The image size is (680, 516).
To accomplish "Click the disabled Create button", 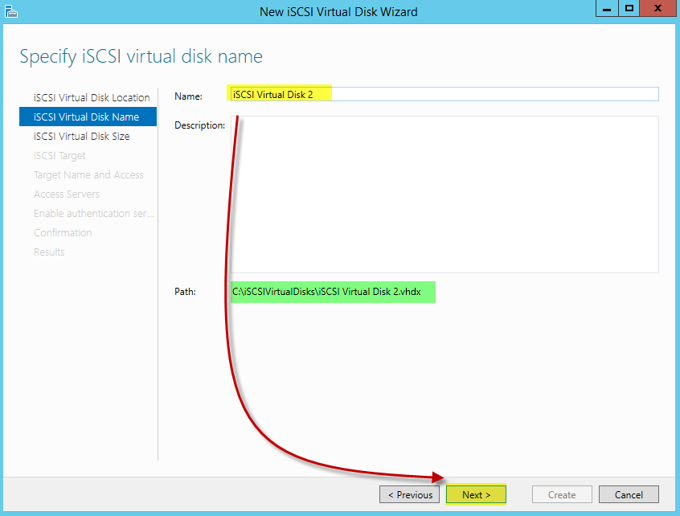I will 562,495.
